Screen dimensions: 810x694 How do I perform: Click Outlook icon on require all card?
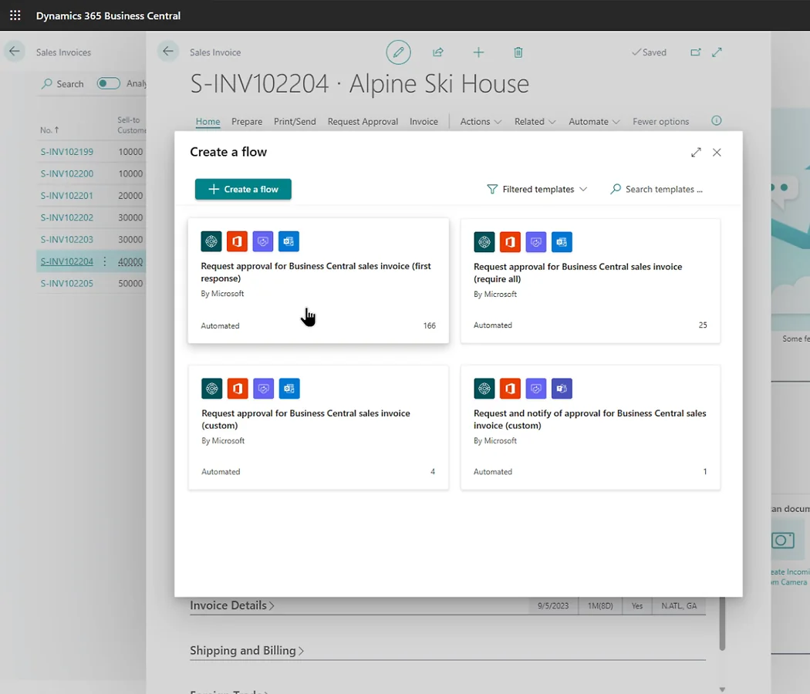point(562,241)
